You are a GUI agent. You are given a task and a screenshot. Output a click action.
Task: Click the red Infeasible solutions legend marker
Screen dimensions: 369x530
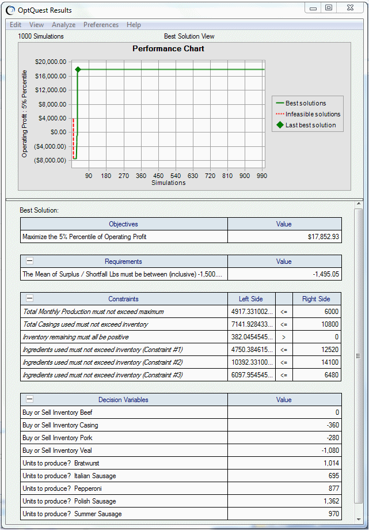(x=280, y=114)
